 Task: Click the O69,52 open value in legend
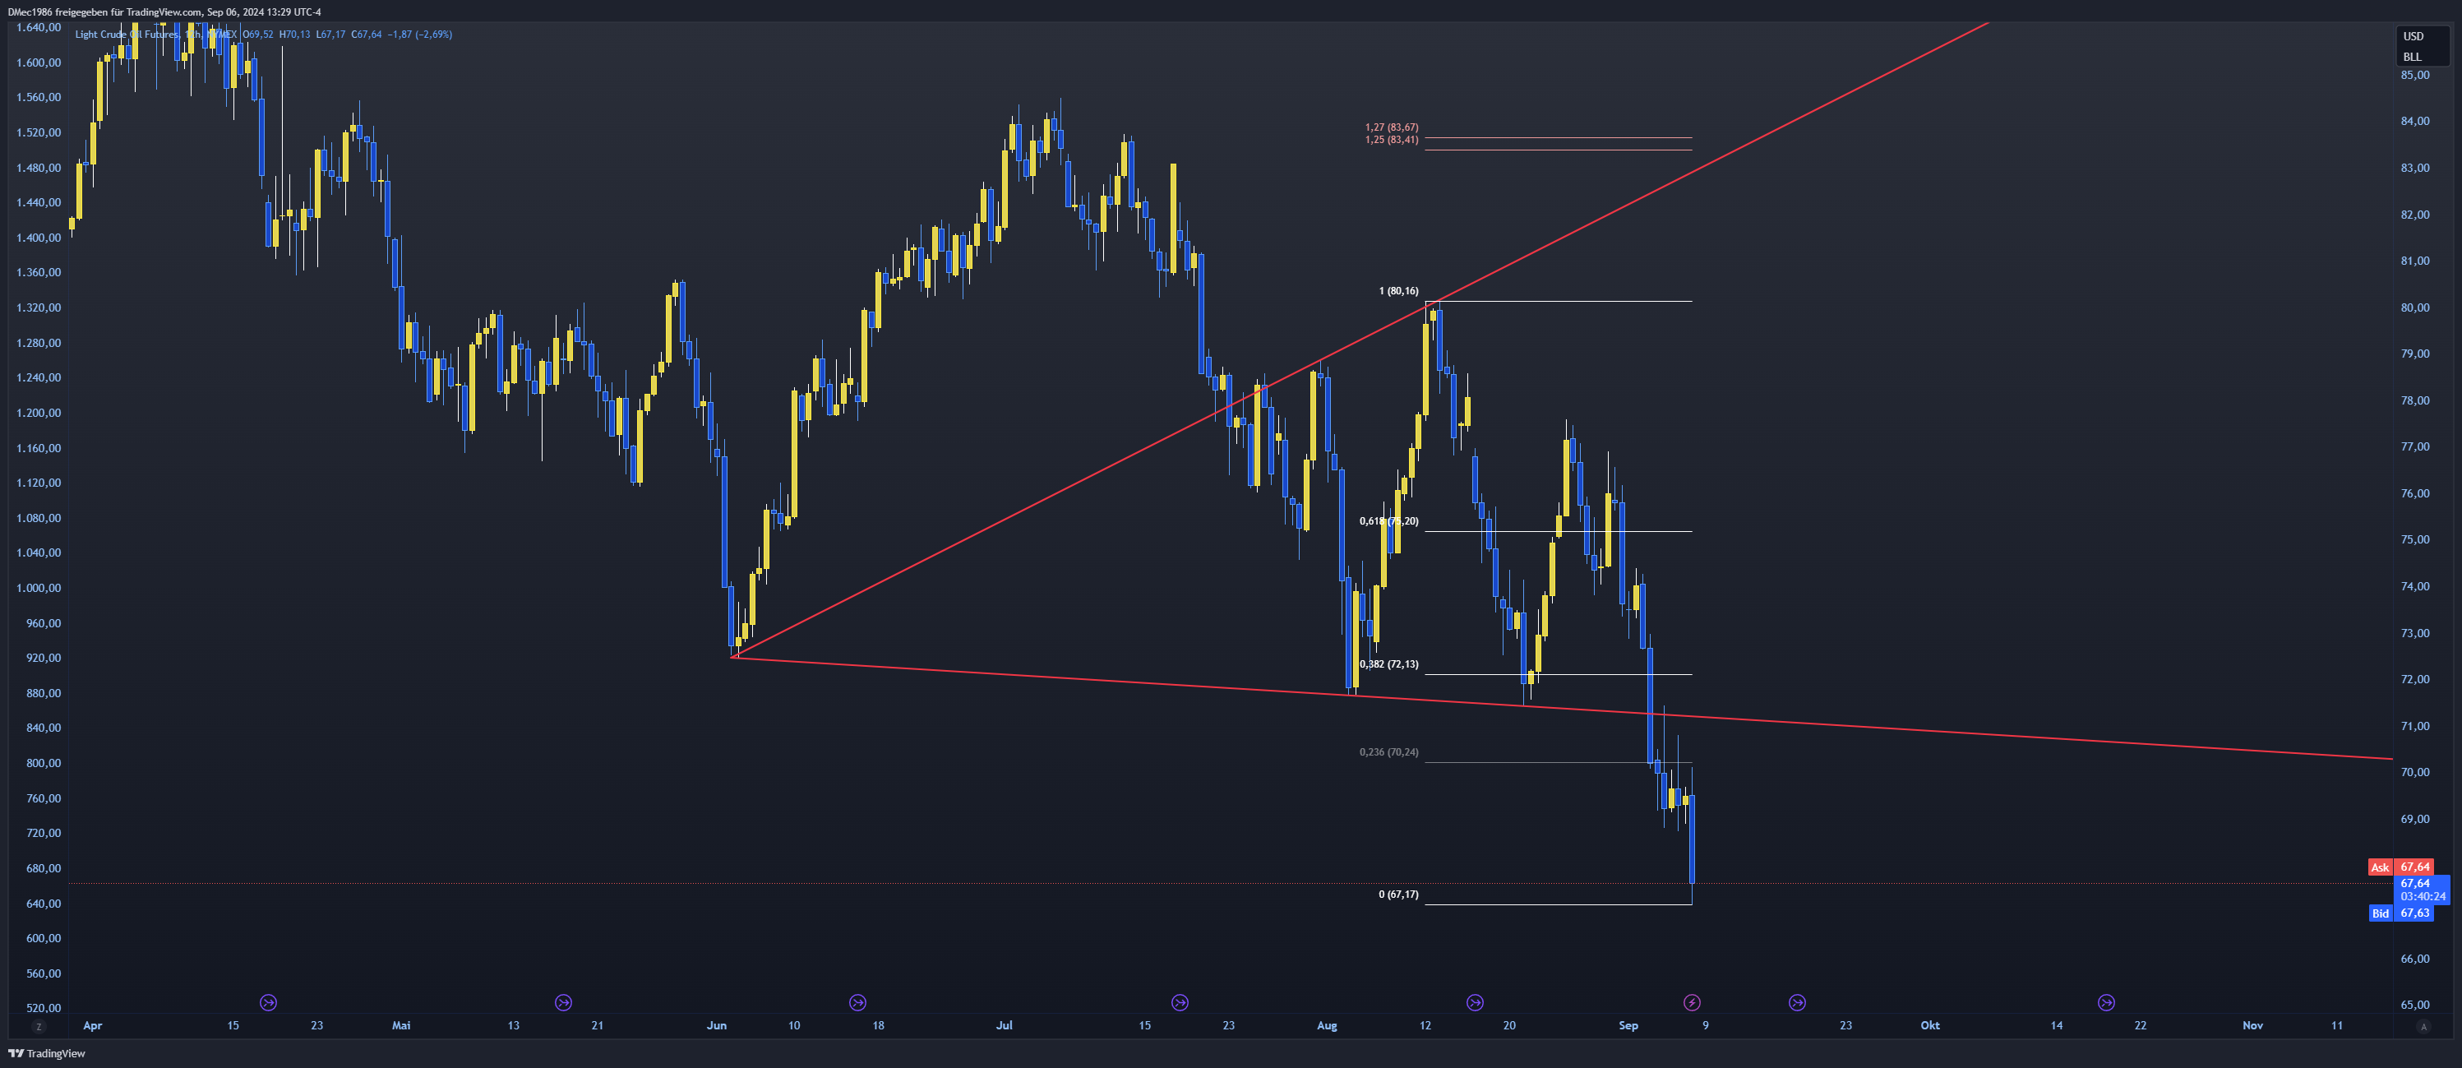[258, 35]
